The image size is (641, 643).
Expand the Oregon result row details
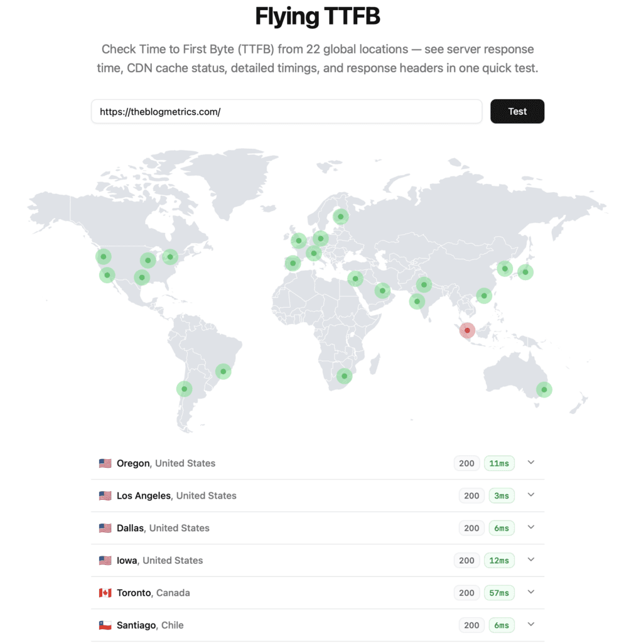pyautogui.click(x=531, y=463)
